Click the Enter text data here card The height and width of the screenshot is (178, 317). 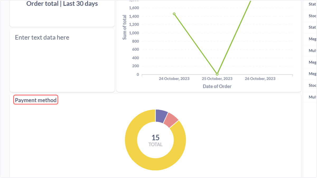pyautogui.click(x=62, y=60)
